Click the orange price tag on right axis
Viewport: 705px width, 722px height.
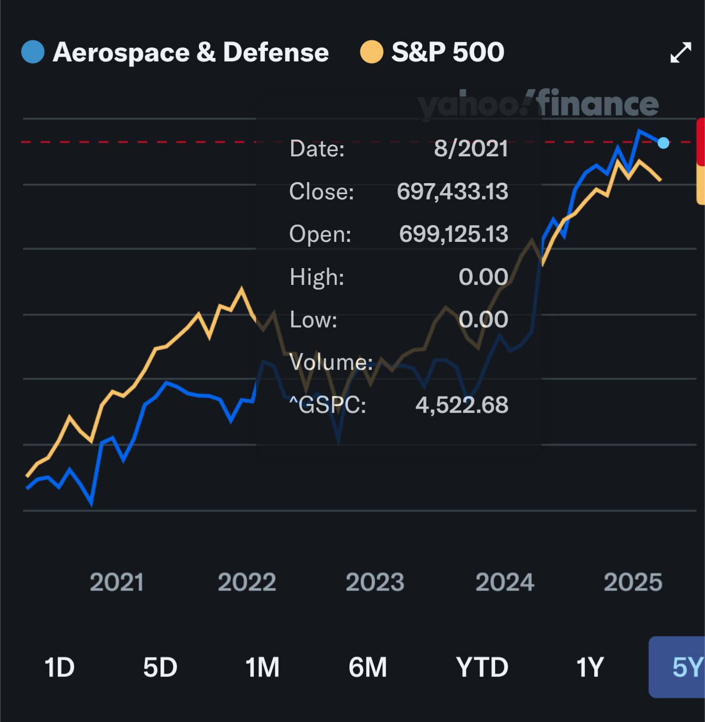click(700, 185)
